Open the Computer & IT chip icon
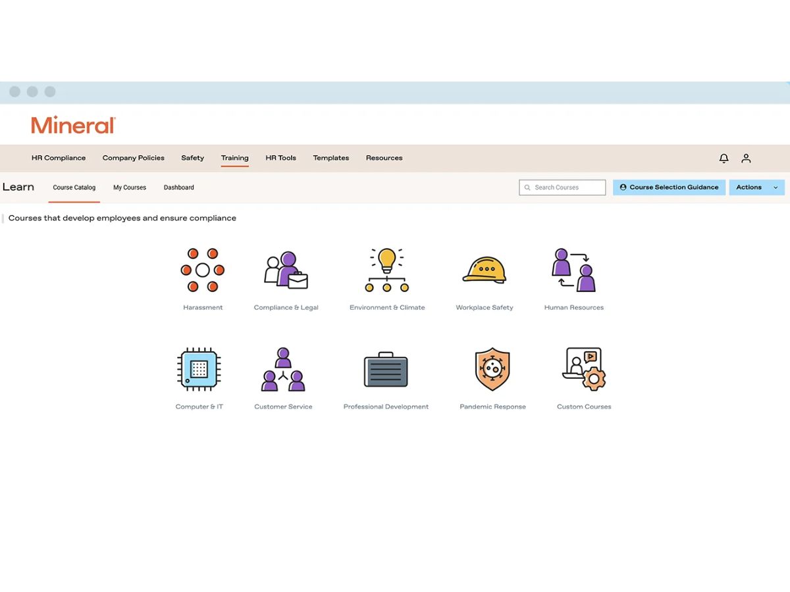Viewport: 790px width, 592px height. [x=199, y=369]
